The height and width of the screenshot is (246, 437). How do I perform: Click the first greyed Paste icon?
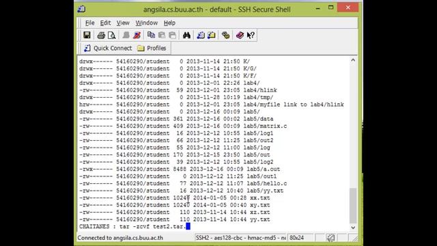click(x=162, y=35)
